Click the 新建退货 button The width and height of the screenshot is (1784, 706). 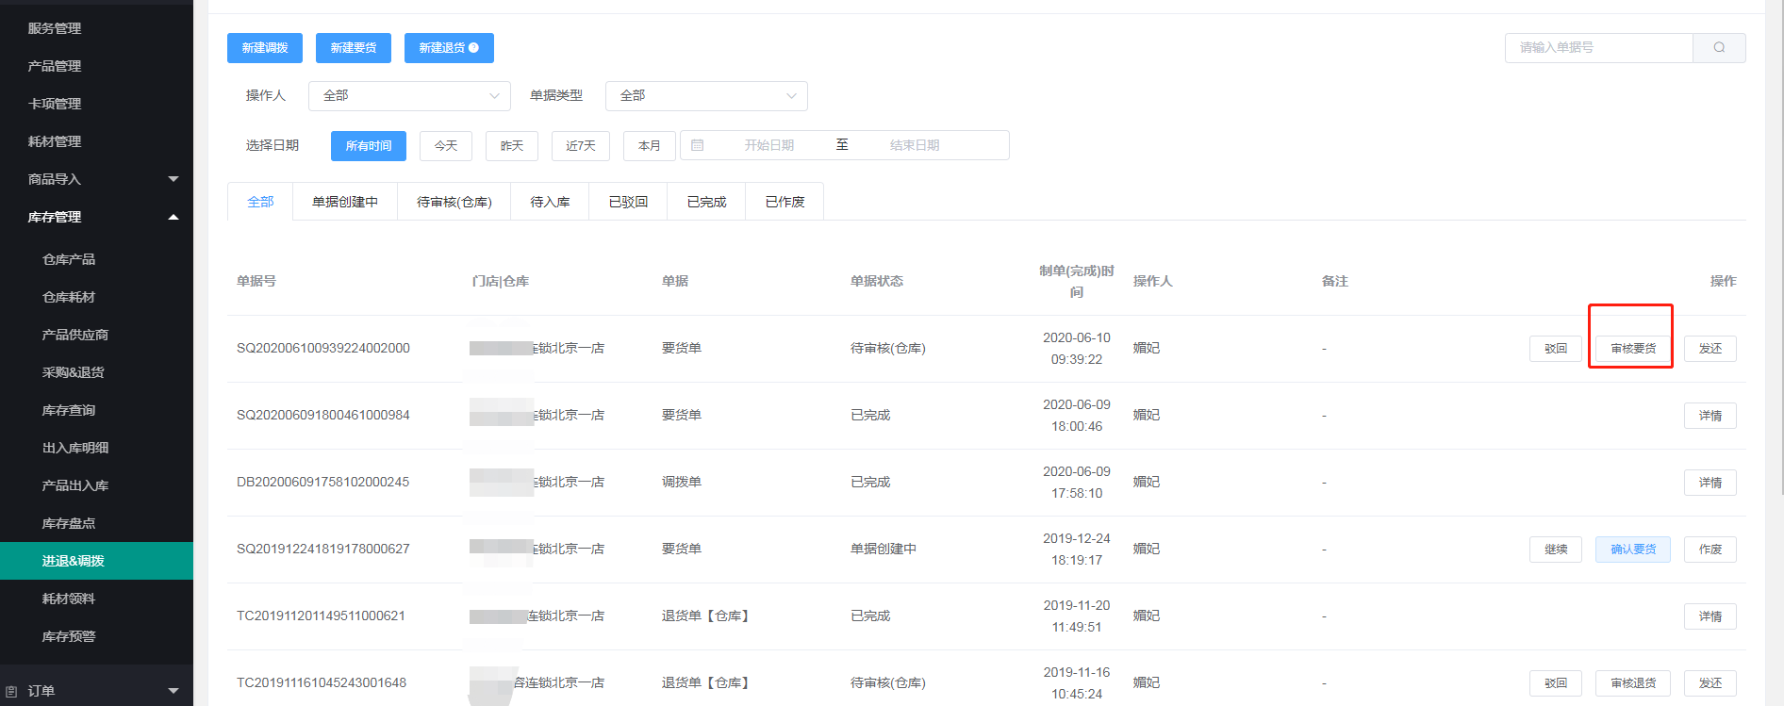pos(449,48)
